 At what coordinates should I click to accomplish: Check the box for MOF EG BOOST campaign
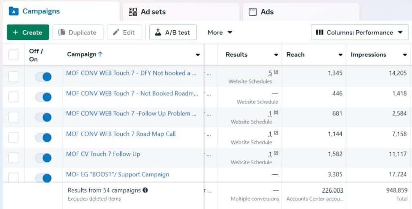(14, 178)
